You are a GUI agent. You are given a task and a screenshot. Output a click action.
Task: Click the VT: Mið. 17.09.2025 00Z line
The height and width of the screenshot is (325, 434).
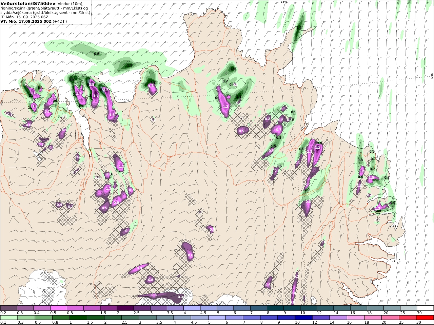26,21
